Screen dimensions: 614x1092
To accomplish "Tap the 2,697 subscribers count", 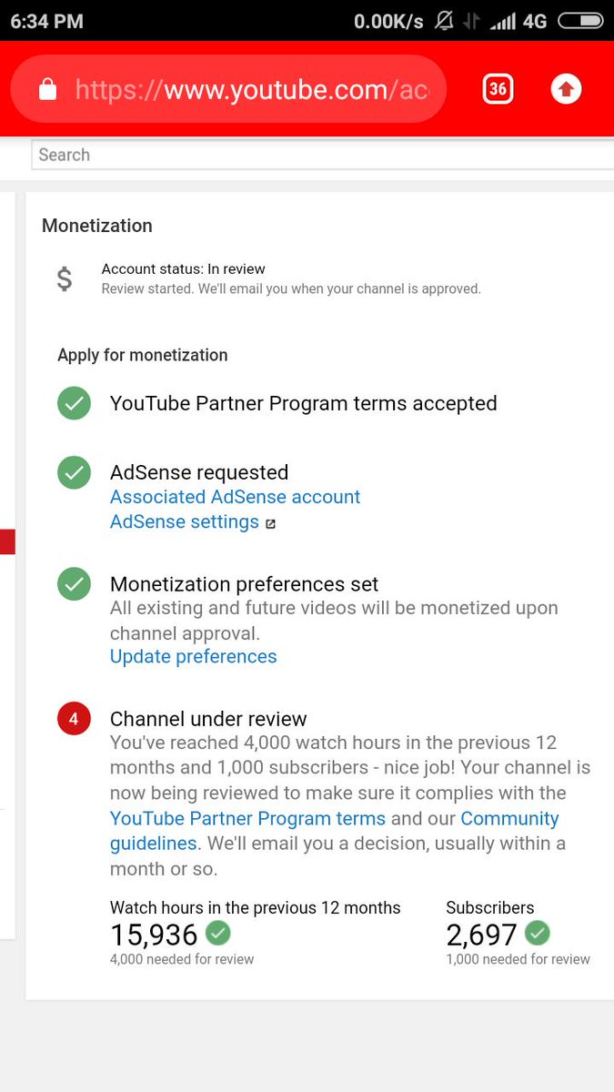I will [x=481, y=935].
